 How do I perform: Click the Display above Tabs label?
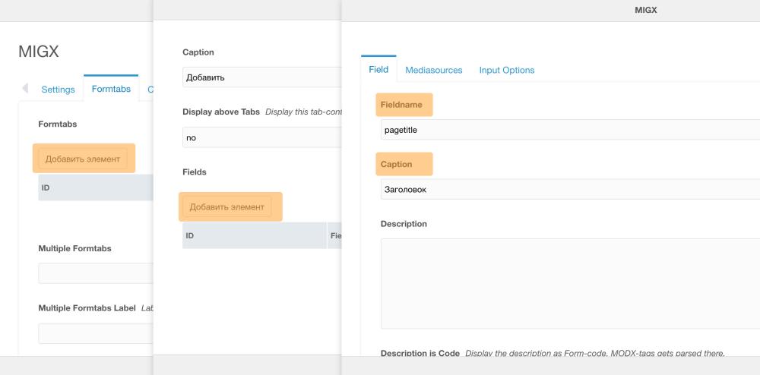(221, 112)
